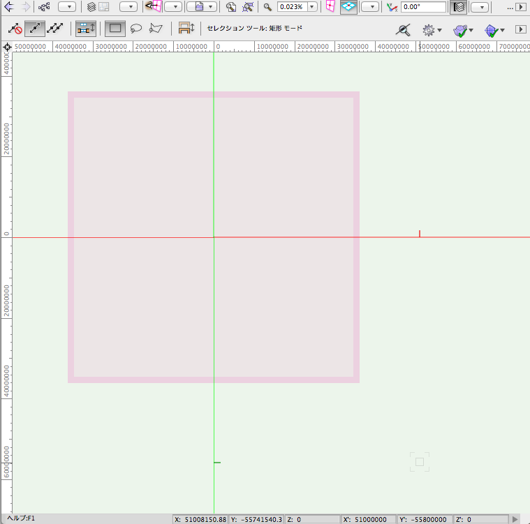Image resolution: width=530 pixels, height=524 pixels.
Task: Click the back arrow for previous view
Action: 9,7
